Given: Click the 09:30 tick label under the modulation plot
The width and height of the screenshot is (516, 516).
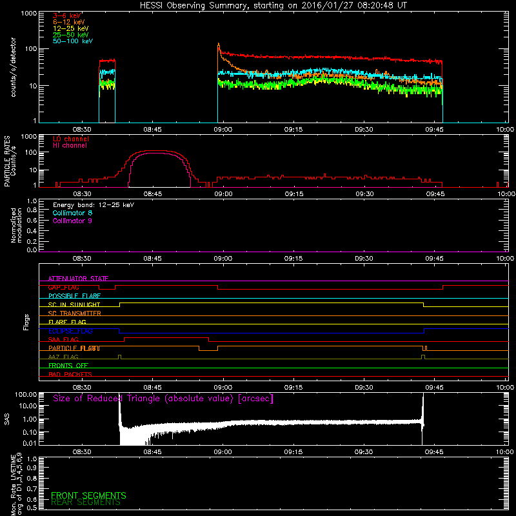Looking at the screenshot, I should [x=364, y=259].
